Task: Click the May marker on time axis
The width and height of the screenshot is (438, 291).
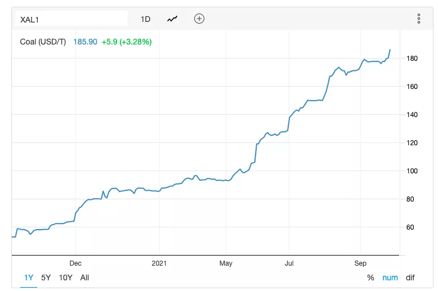Action: coord(226,263)
